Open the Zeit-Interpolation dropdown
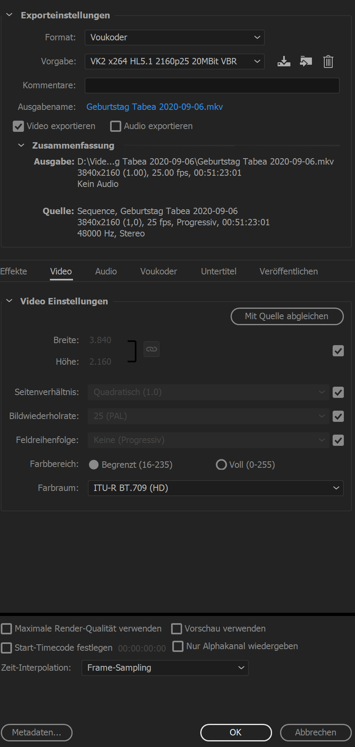 (x=165, y=668)
